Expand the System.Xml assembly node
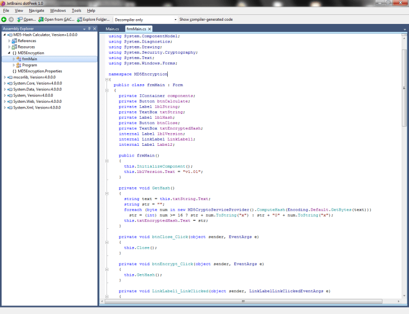The image size is (409, 314). [4, 108]
